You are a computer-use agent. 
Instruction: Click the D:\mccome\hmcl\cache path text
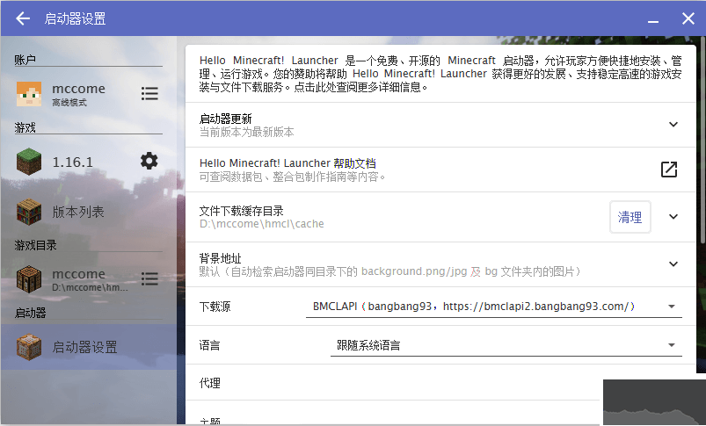pos(262,224)
